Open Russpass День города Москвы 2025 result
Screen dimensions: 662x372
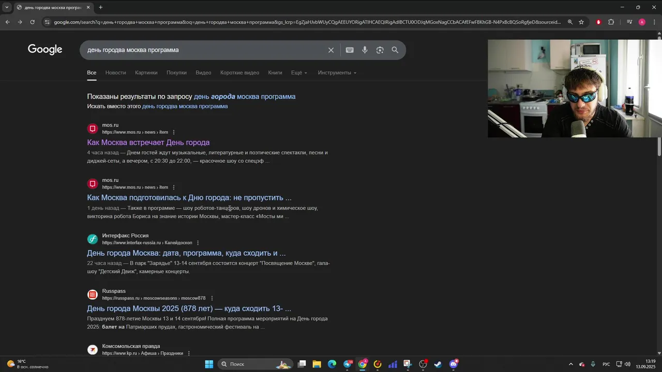(x=189, y=308)
